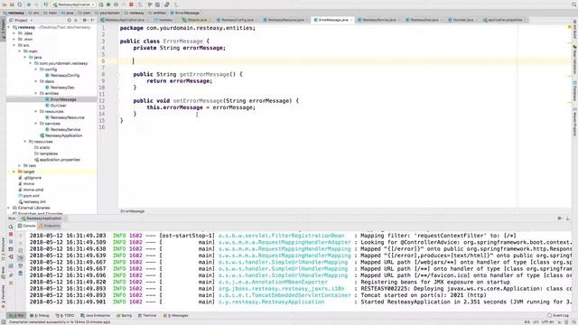The image size is (578, 325).
Task: Collapse the services package node
Action: 36,124
